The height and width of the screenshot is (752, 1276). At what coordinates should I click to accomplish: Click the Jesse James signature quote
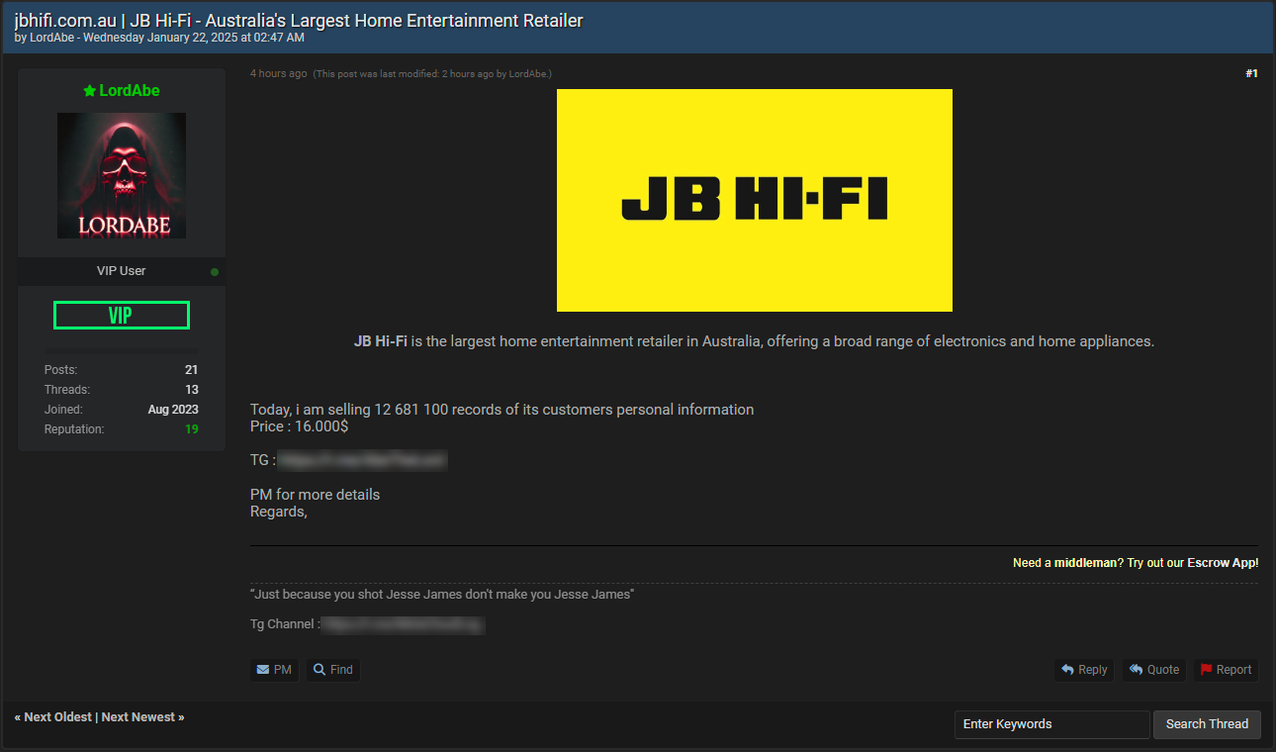[x=442, y=595]
